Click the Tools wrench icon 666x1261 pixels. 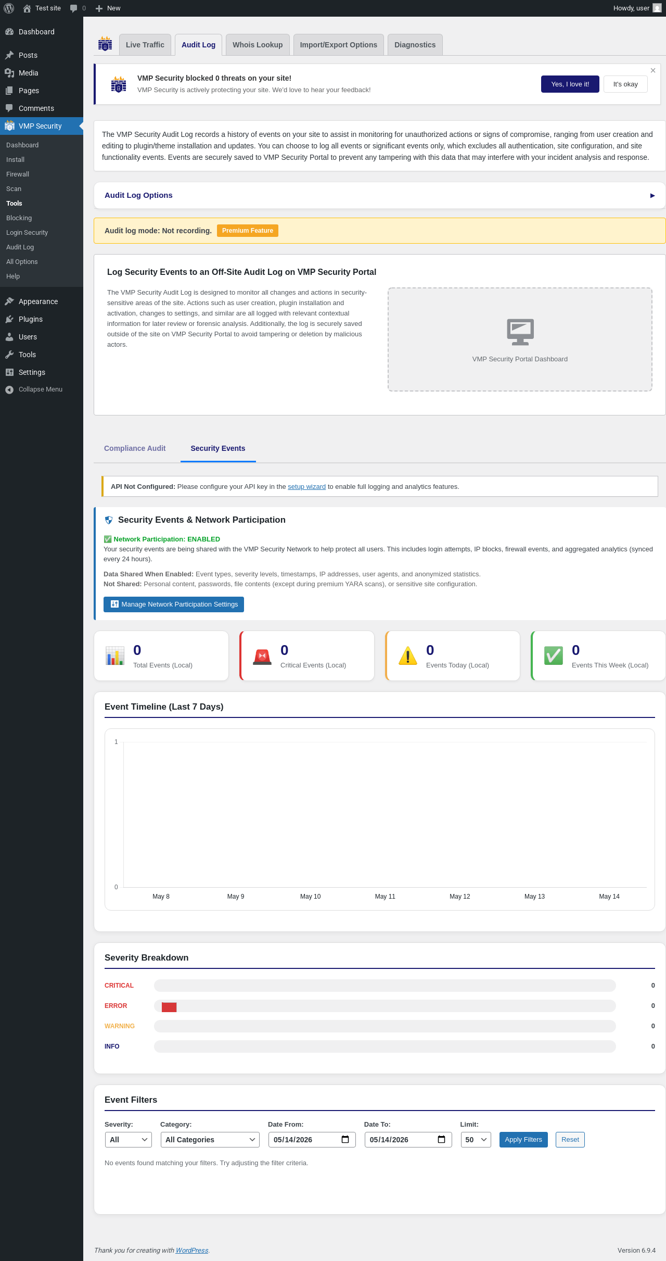(x=9, y=355)
